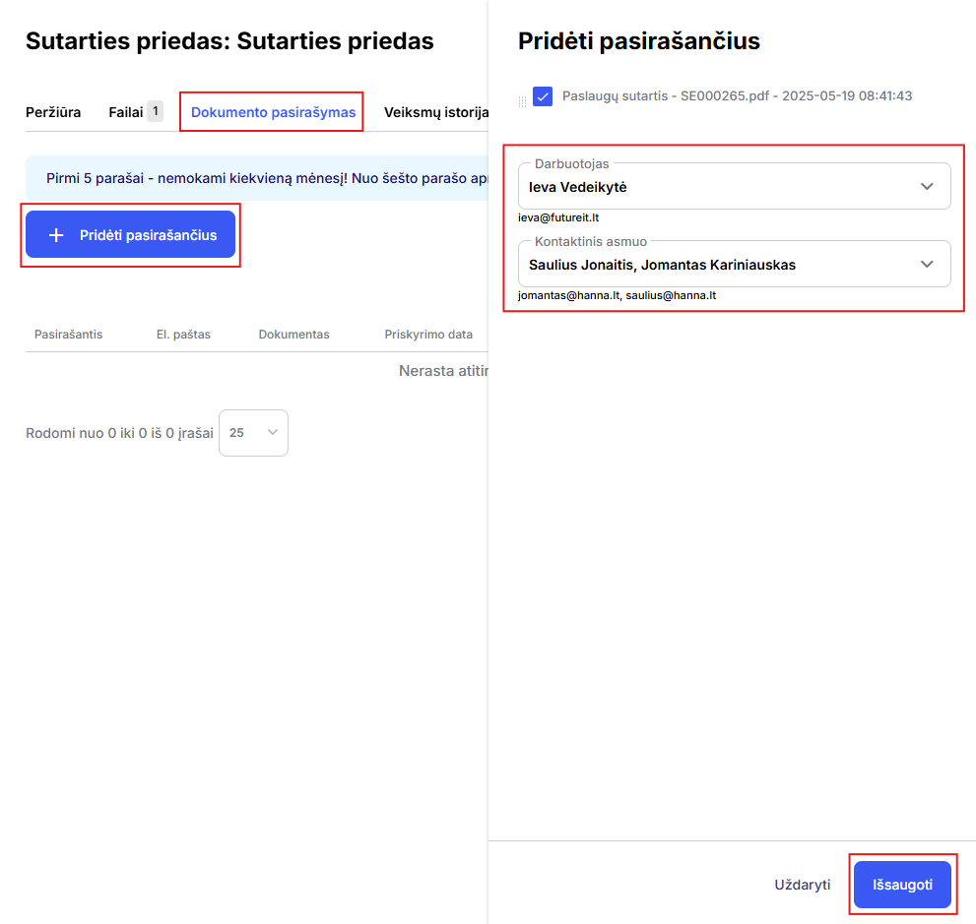Click the Failai count badge showing 1
The width and height of the screenshot is (976, 924).
click(x=156, y=111)
